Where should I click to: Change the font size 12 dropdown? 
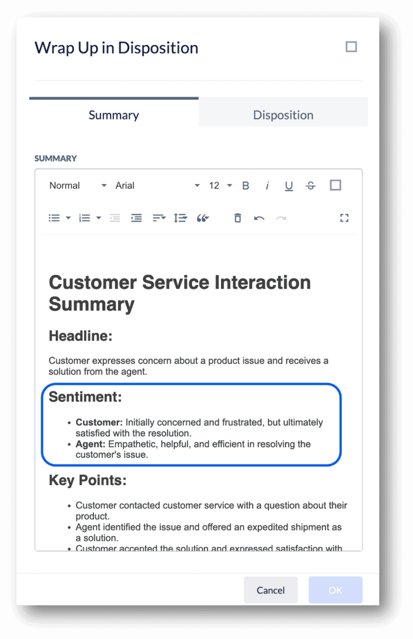click(x=221, y=186)
